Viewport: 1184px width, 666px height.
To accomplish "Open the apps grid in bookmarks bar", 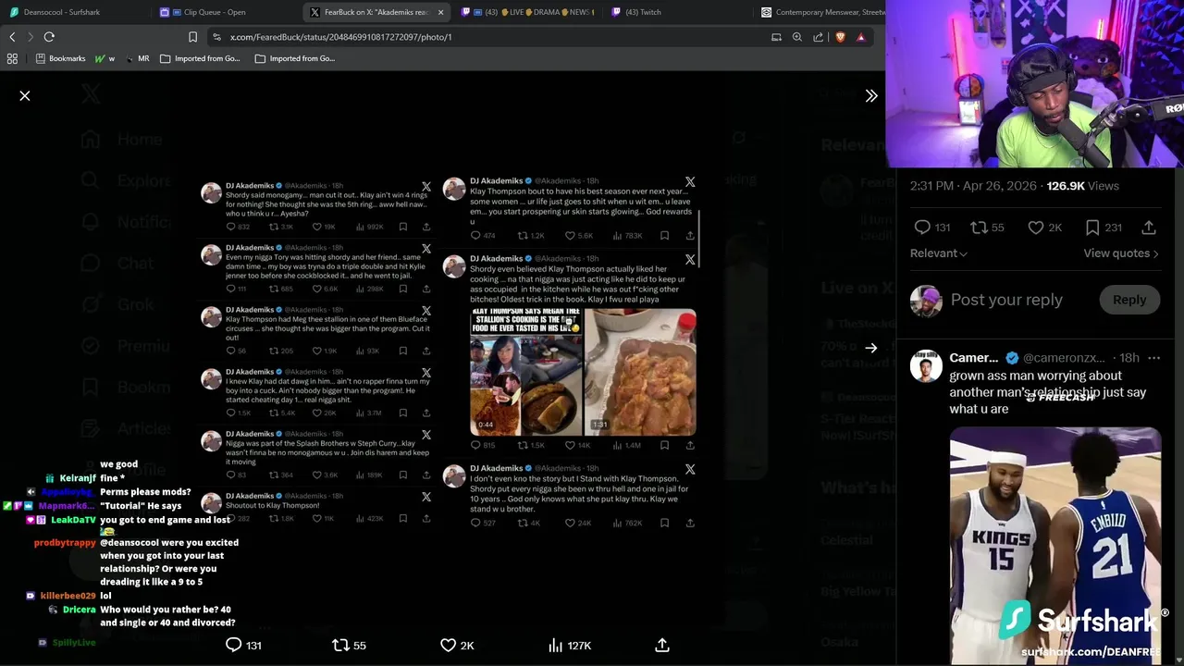I will pyautogui.click(x=12, y=58).
